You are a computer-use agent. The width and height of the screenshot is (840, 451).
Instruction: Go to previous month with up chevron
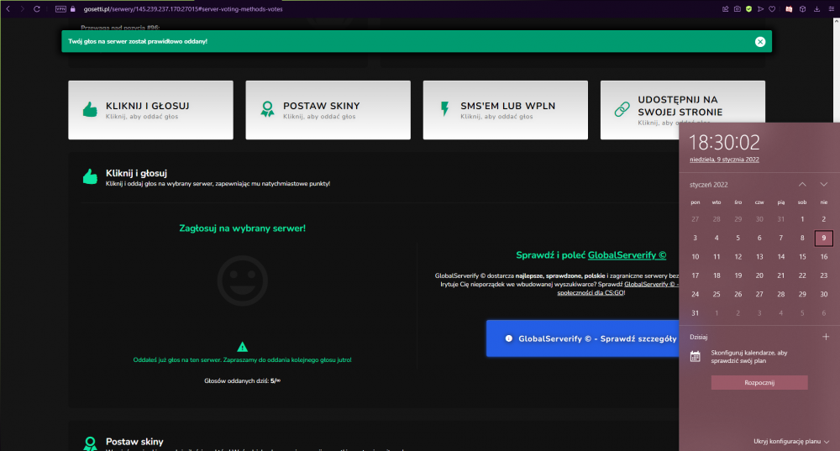pos(802,184)
